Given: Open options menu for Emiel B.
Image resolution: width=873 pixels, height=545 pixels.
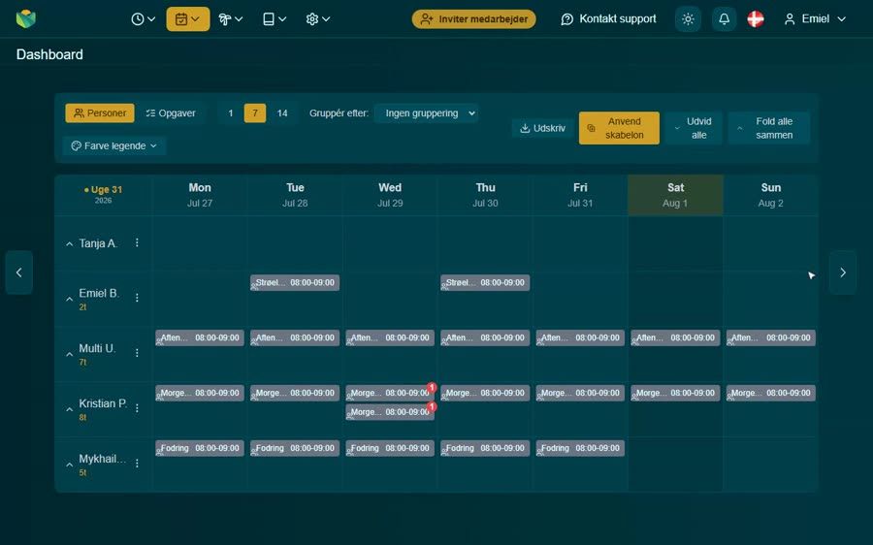Looking at the screenshot, I should pos(137,298).
